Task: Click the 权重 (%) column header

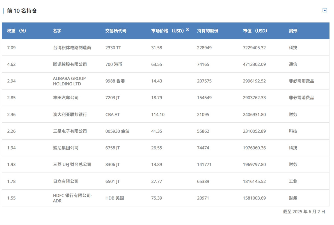Action: point(16,31)
